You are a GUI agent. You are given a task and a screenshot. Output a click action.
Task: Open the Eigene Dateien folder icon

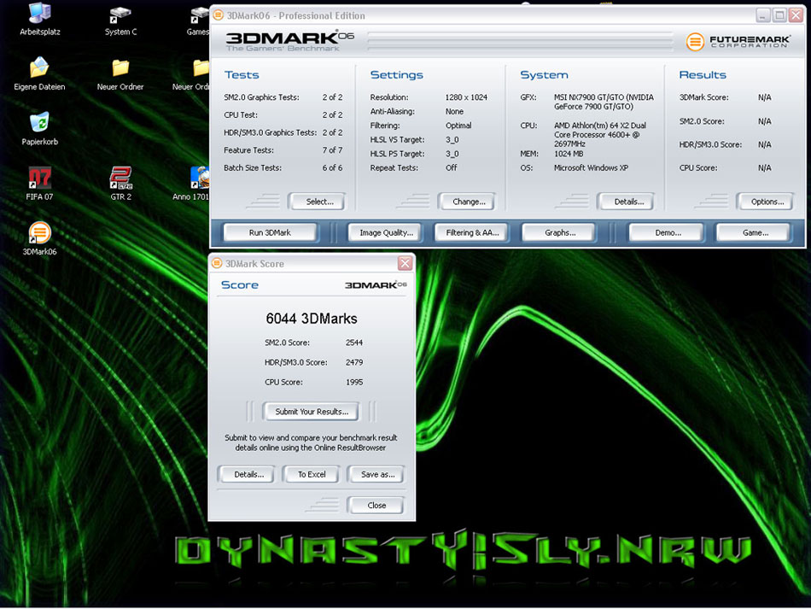click(39, 73)
